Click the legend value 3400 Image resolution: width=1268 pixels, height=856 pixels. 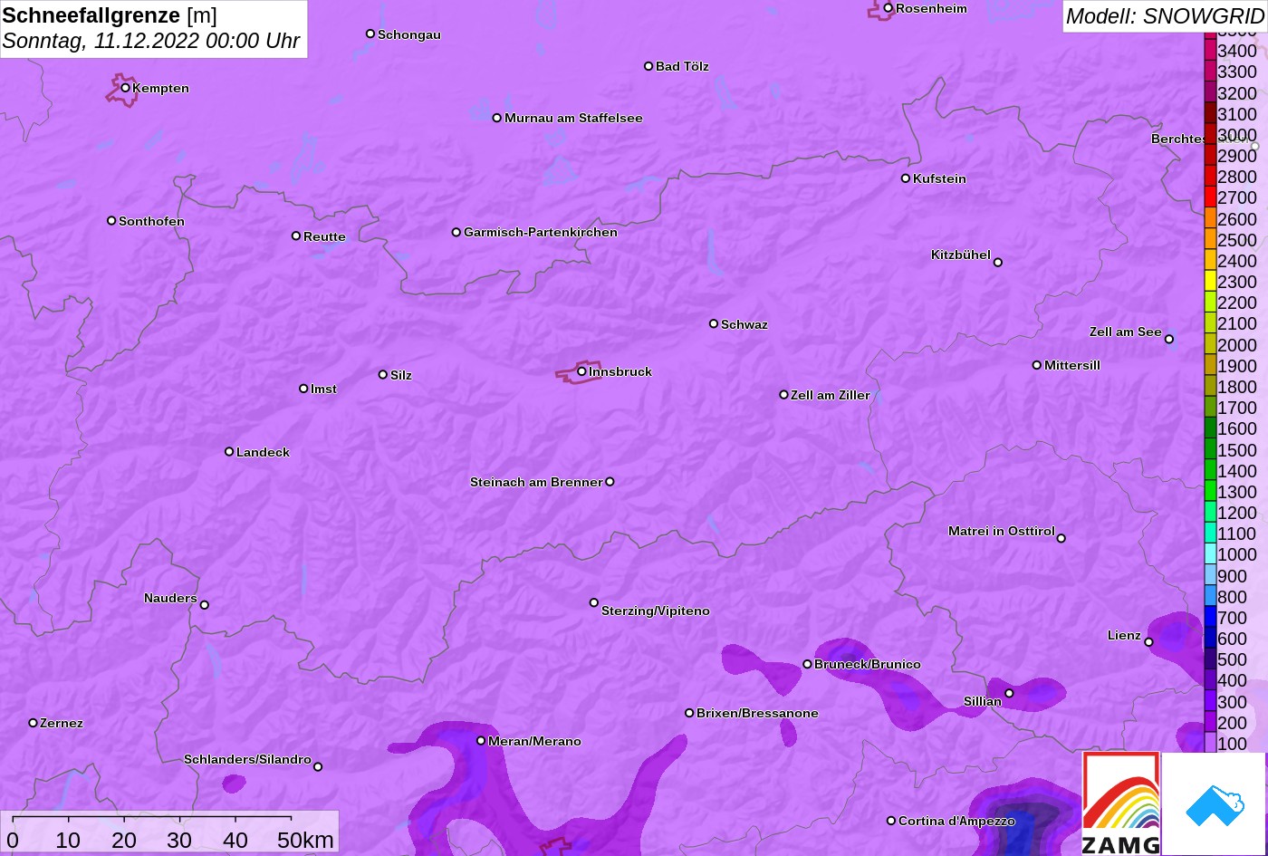point(1237,51)
